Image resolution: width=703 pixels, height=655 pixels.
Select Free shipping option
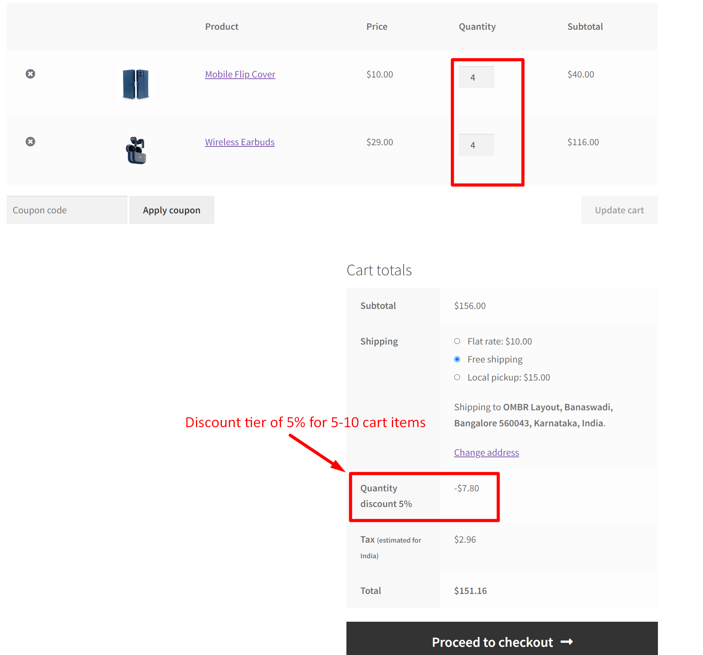(x=457, y=359)
